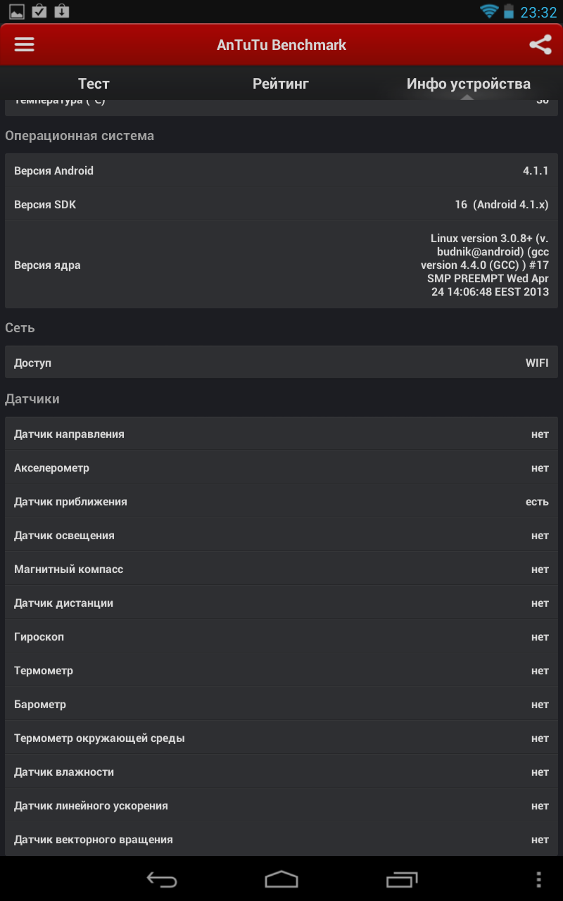Tap the Версия Android row
Viewport: 563px width, 901px height.
[x=281, y=171]
